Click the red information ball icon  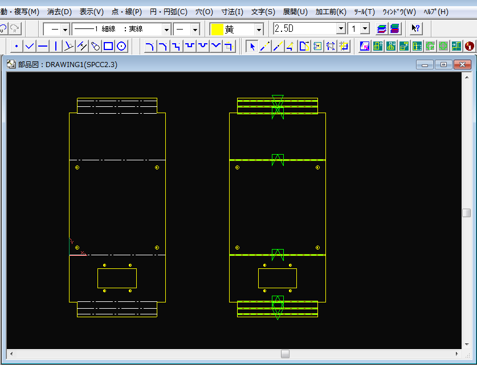click(x=470, y=47)
